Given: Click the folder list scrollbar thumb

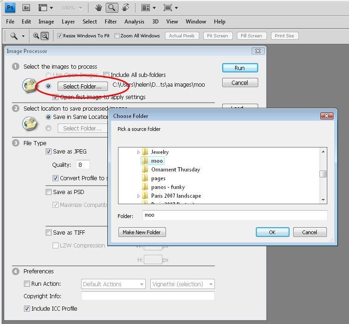Looking at the screenshot, I should (x=323, y=174).
